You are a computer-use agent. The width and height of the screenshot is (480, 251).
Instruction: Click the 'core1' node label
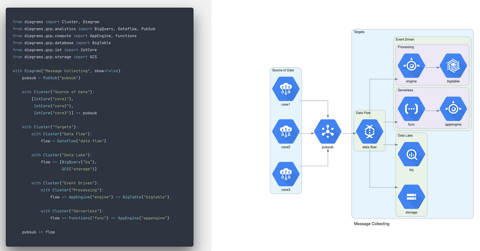[x=286, y=105]
